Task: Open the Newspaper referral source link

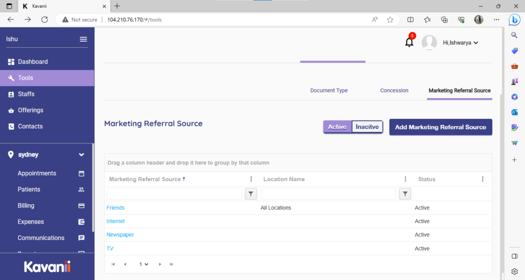Action: (x=120, y=235)
